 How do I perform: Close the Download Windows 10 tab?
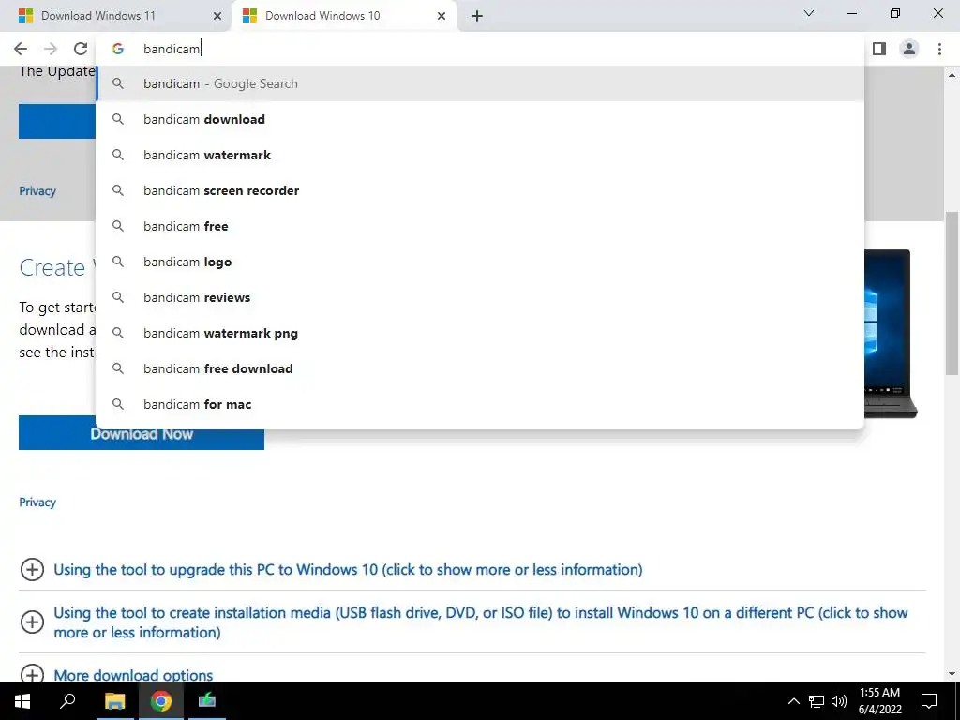click(x=442, y=16)
